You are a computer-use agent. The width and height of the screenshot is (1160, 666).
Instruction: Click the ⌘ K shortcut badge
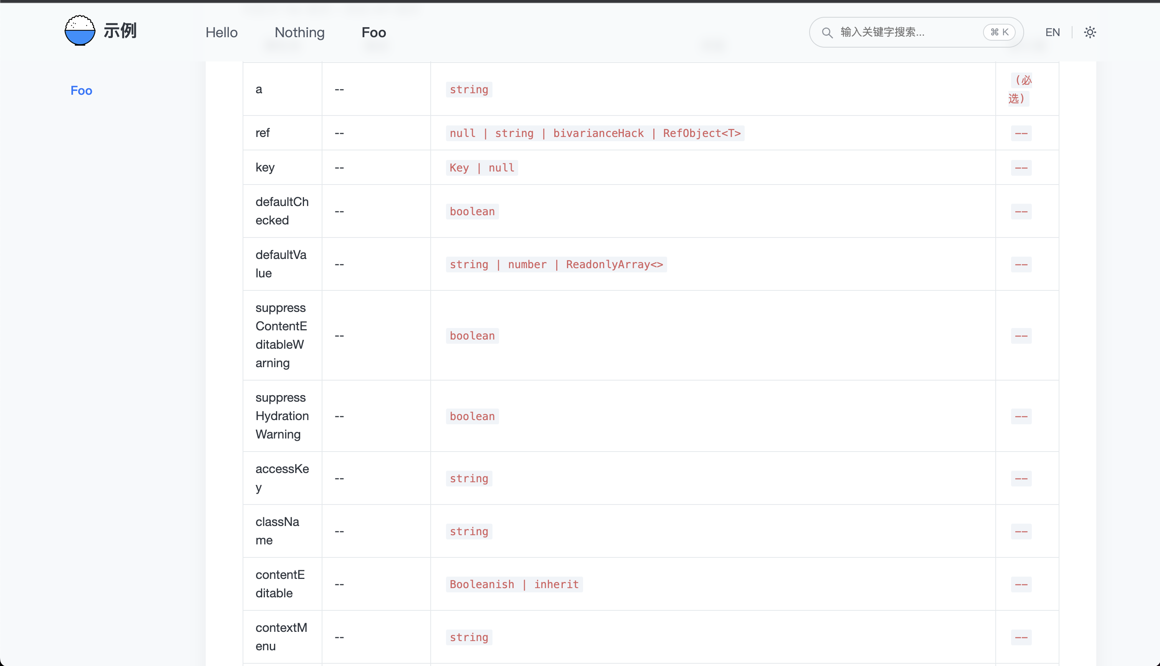point(999,33)
